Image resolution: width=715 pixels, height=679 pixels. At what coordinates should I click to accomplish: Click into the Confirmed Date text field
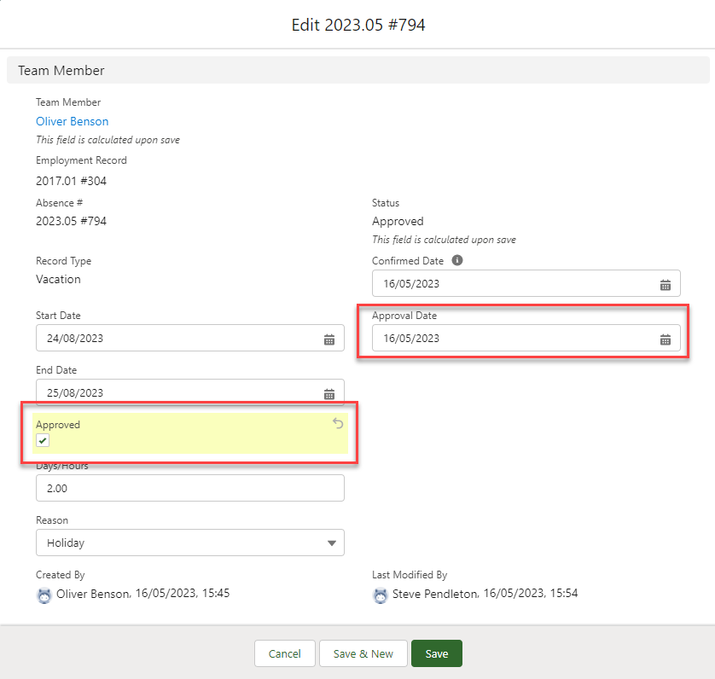point(512,284)
